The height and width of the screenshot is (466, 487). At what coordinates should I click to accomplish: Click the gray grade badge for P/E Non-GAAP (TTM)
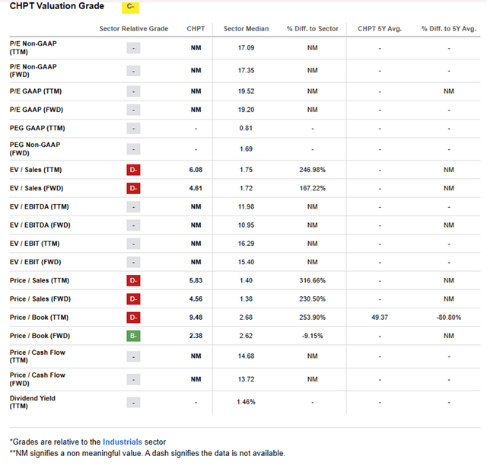(133, 48)
